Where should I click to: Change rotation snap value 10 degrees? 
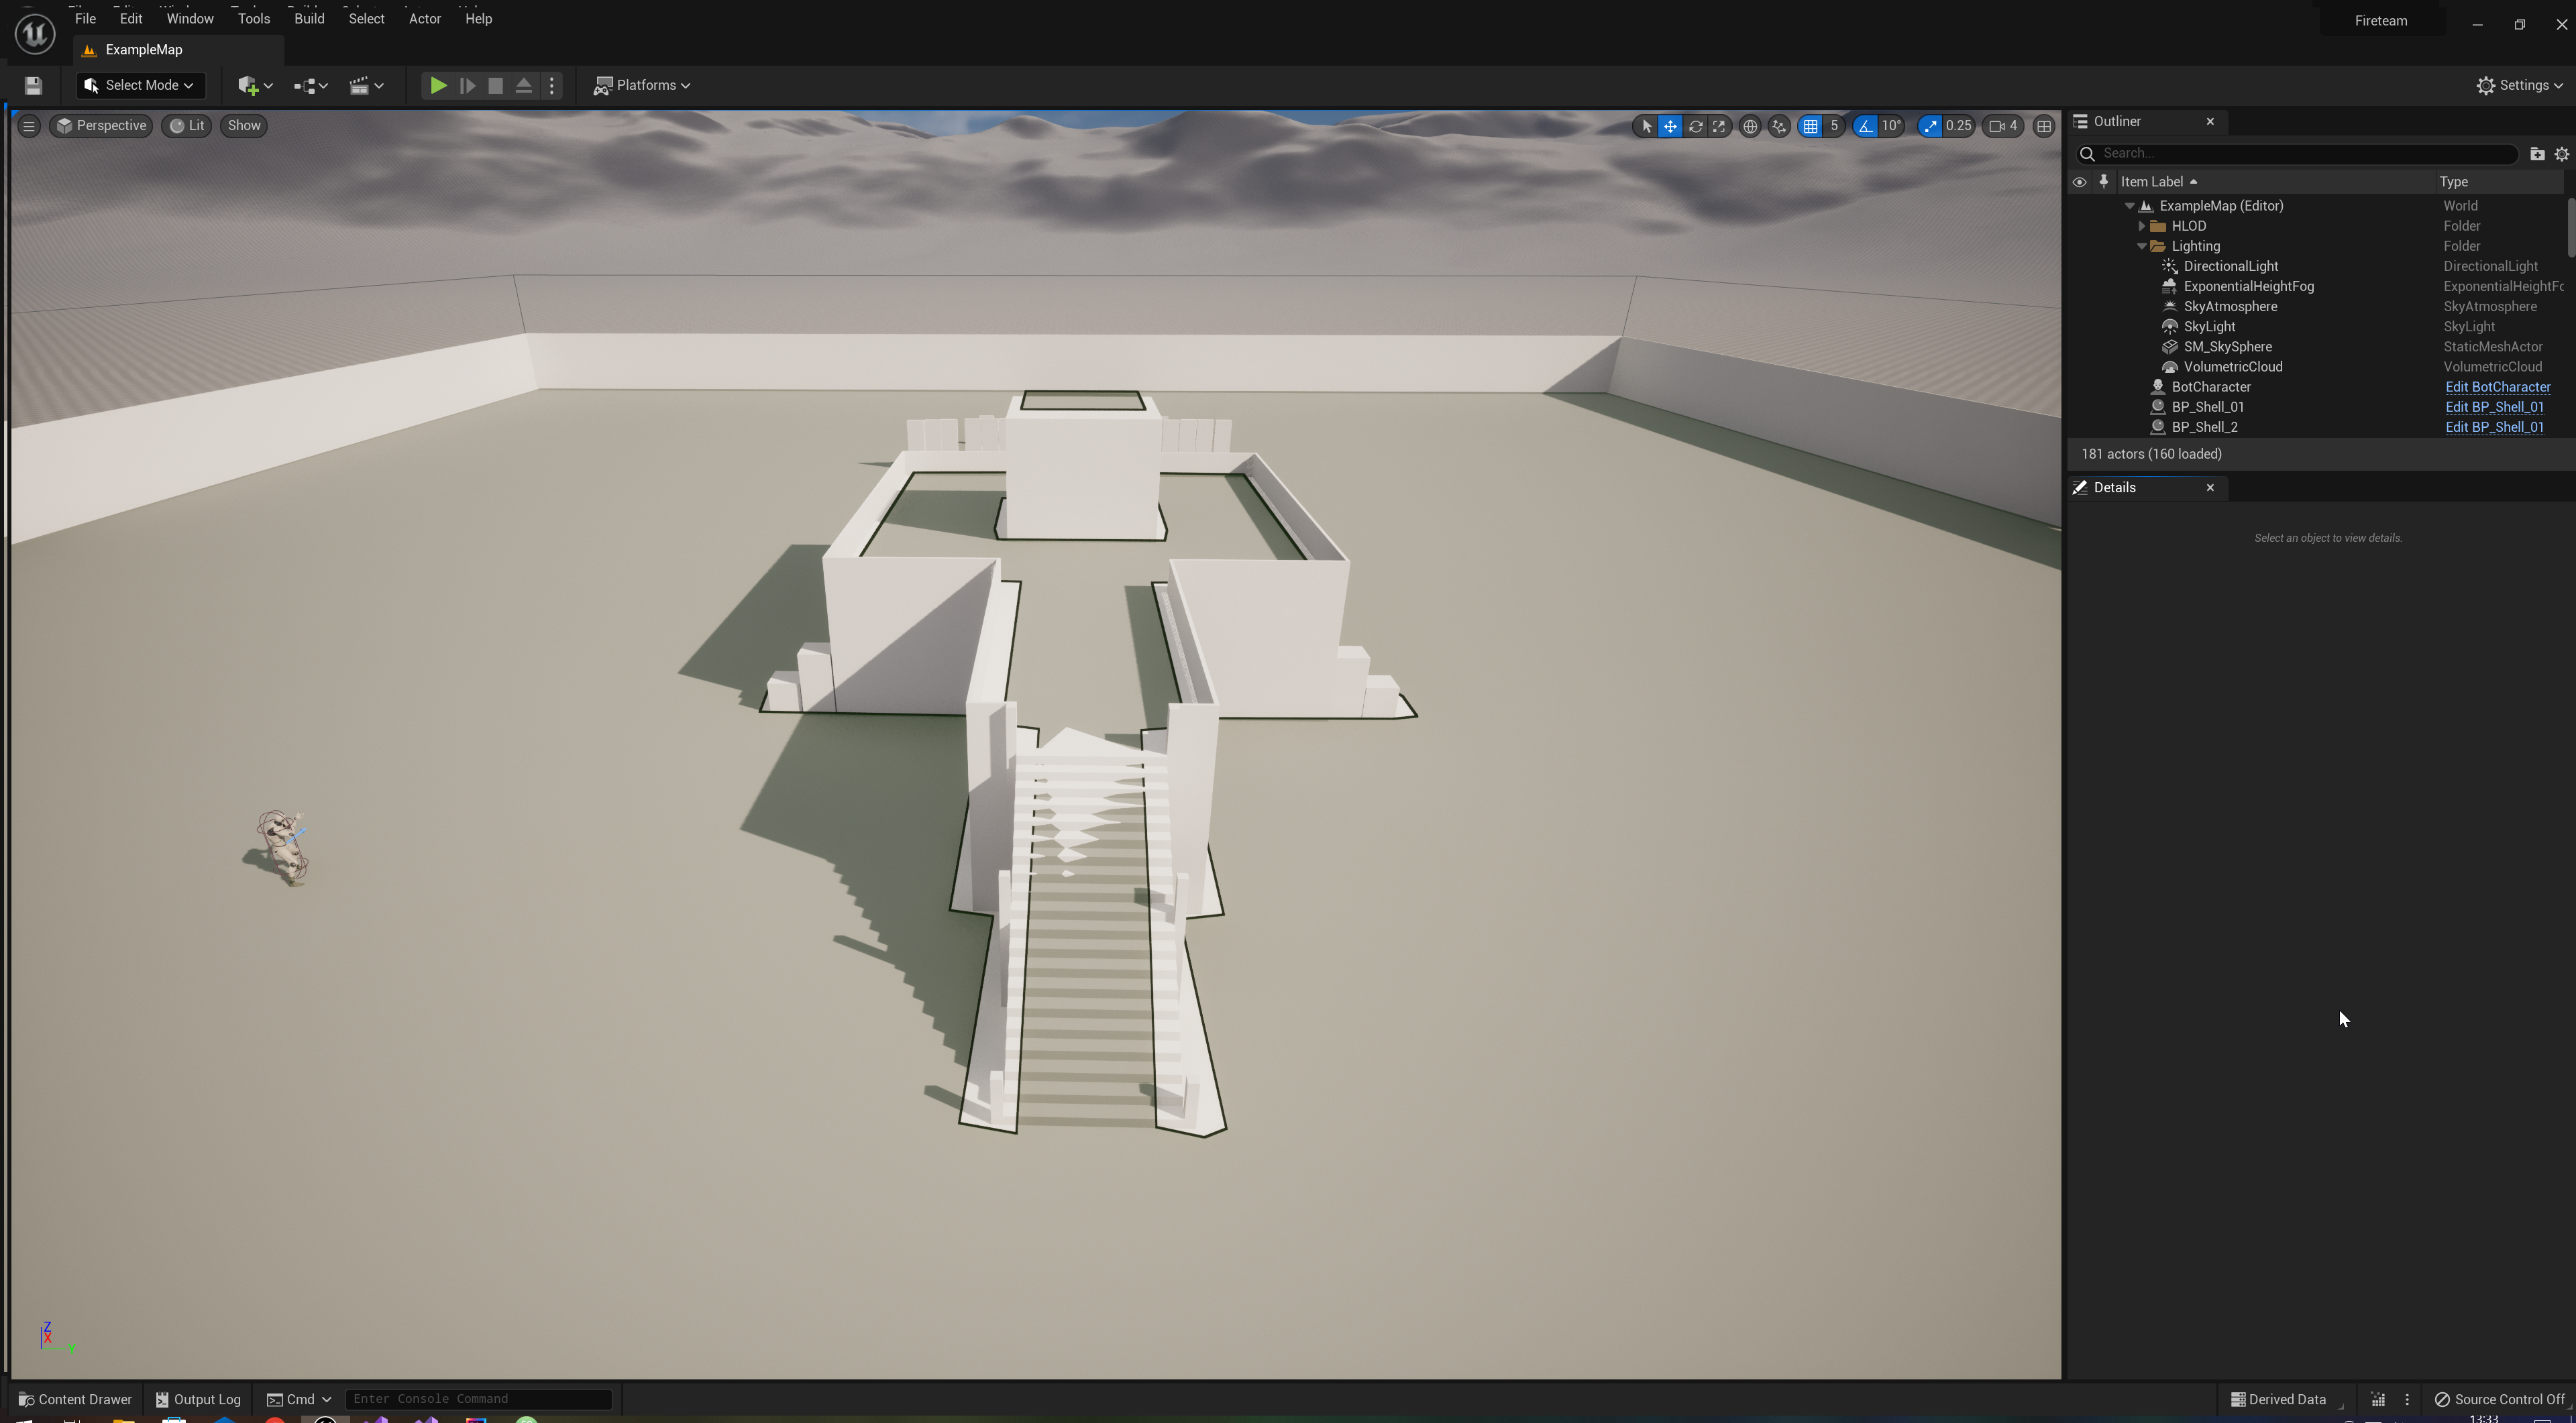1891,126
